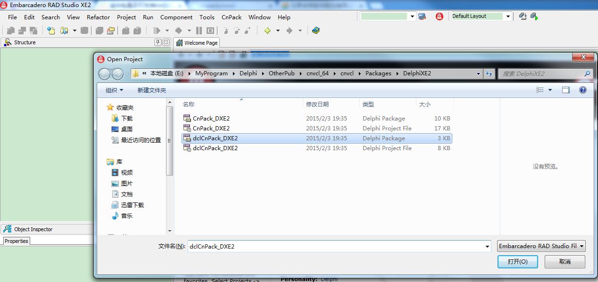Viewport: 598px width, 282px height.
Task: Click the New Items toolbar icon
Action: [x=51, y=31]
